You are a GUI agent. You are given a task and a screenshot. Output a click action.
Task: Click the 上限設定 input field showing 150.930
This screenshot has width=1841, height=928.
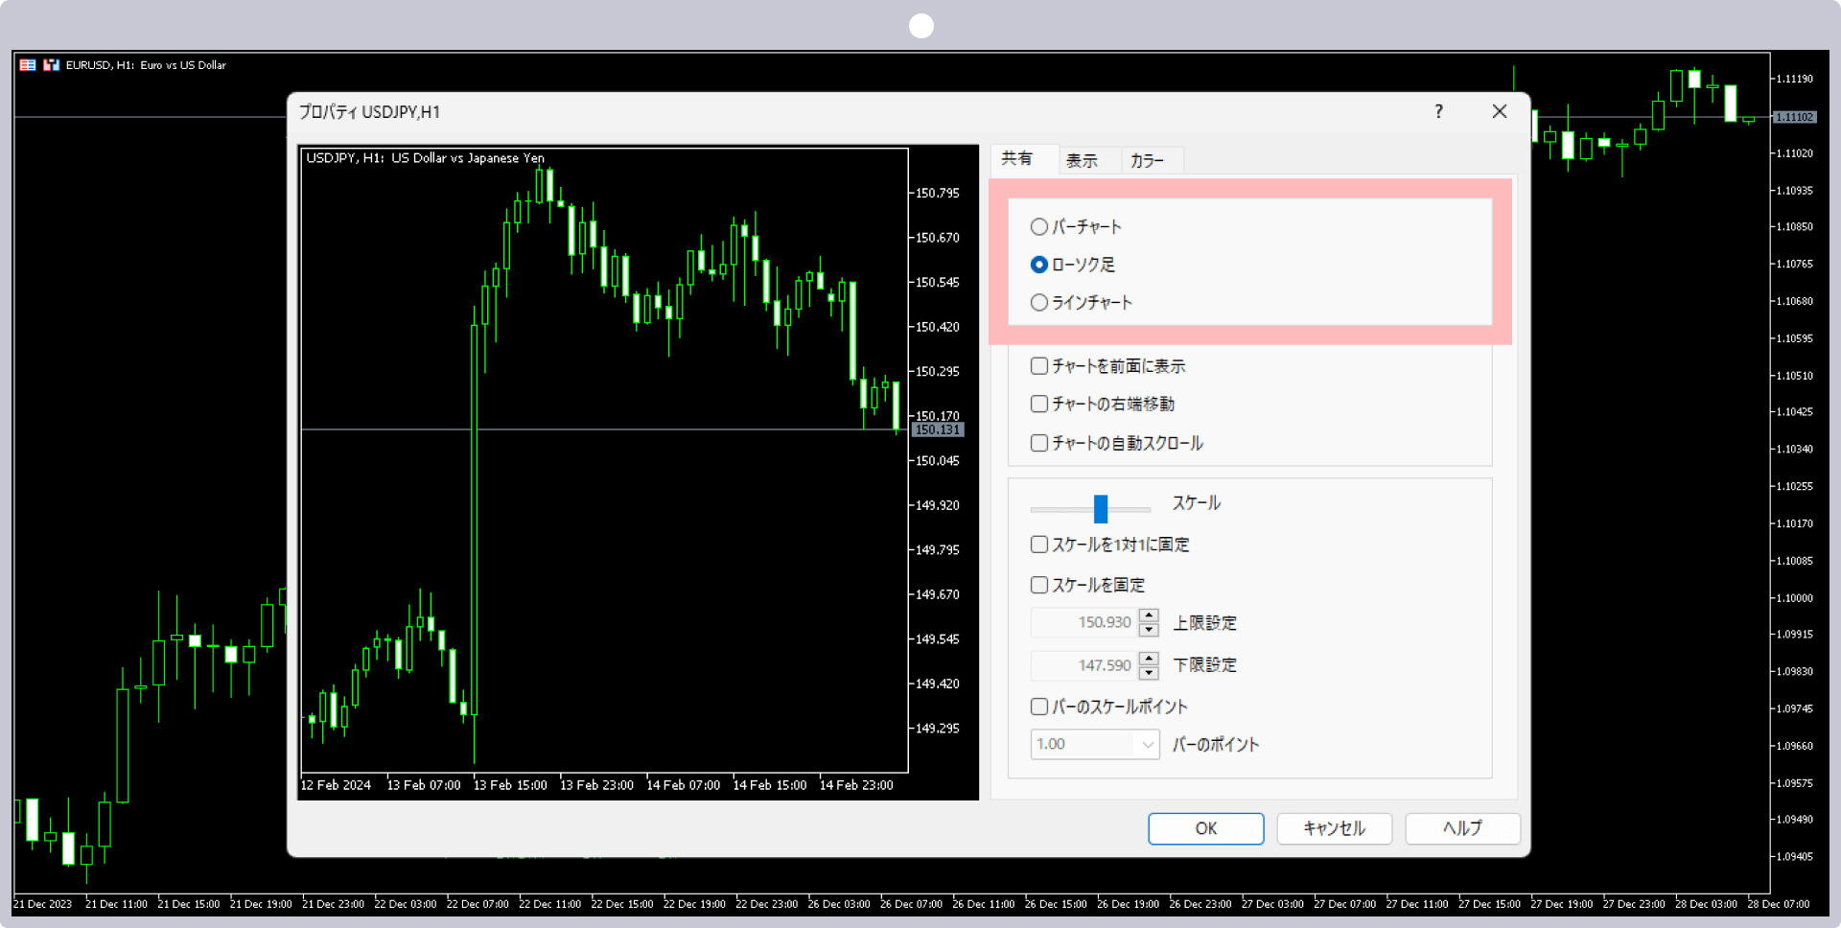[x=1084, y=622]
